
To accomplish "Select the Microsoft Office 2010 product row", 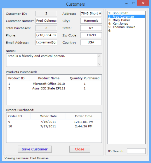I will point(54,84).
